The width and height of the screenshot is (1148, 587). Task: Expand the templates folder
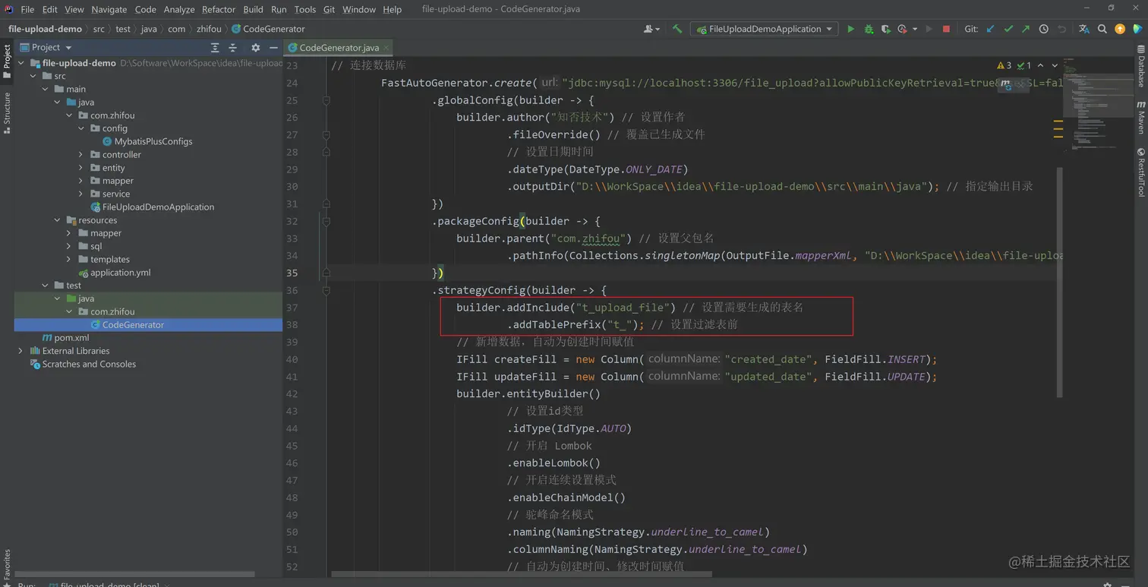69,260
